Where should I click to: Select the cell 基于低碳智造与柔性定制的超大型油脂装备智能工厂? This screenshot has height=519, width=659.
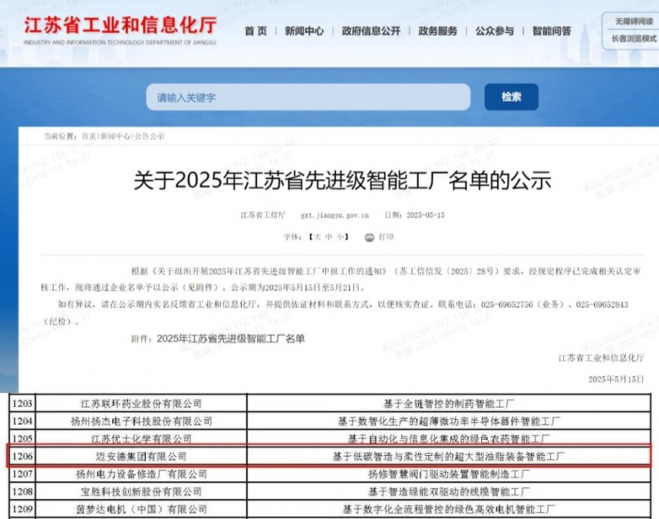[449, 456]
